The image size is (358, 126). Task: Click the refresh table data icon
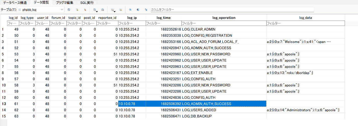(x=69, y=10)
